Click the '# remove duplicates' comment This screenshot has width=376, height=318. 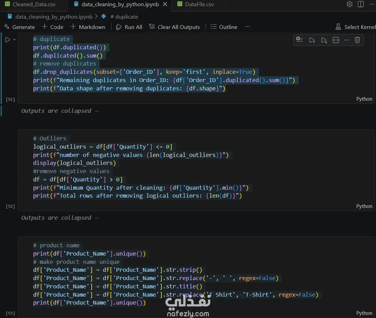click(65, 64)
